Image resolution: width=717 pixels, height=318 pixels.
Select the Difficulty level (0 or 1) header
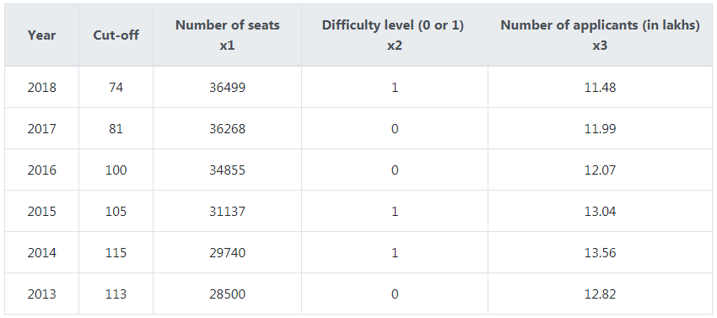(394, 35)
